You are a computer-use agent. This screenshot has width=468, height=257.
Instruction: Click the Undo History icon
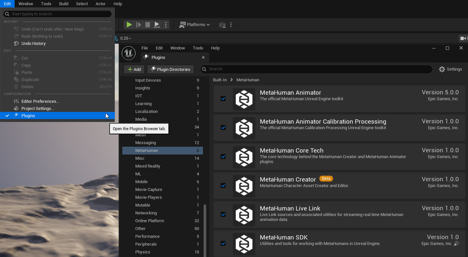pos(16,44)
